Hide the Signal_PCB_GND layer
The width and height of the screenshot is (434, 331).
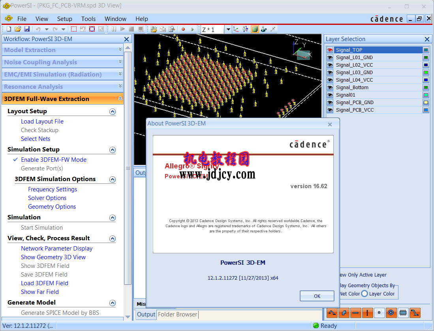[330, 102]
